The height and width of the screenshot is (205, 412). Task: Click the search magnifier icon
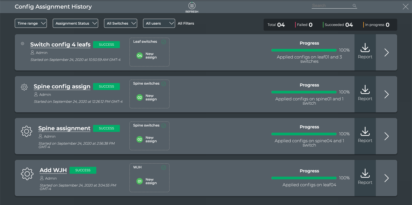point(355,6)
